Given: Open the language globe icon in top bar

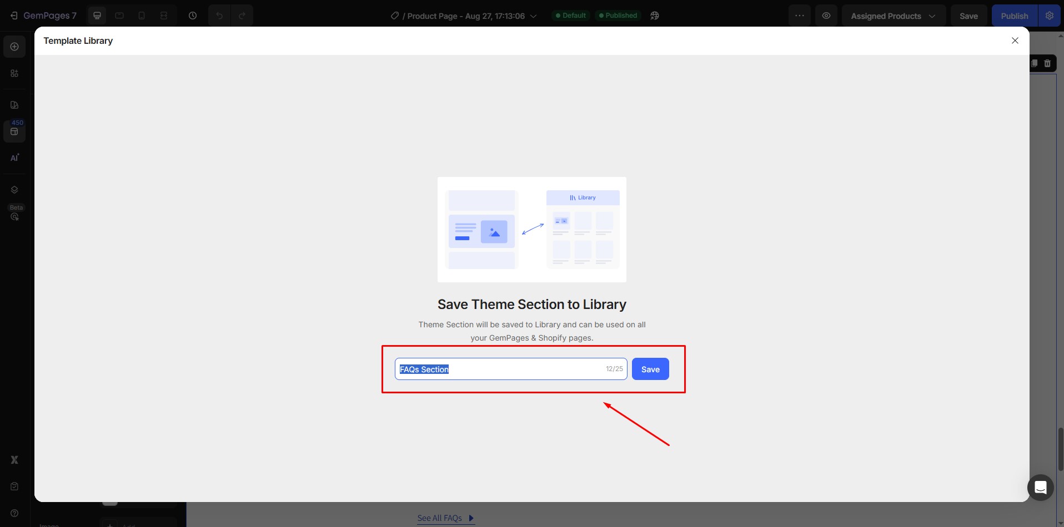Looking at the screenshot, I should 655,16.
